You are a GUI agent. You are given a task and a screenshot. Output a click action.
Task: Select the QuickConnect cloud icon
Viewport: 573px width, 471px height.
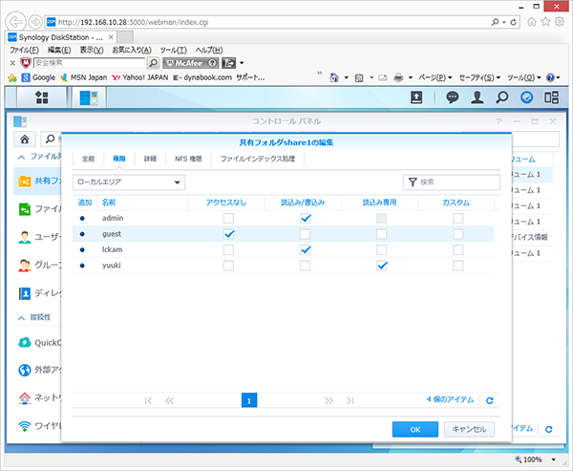point(25,342)
